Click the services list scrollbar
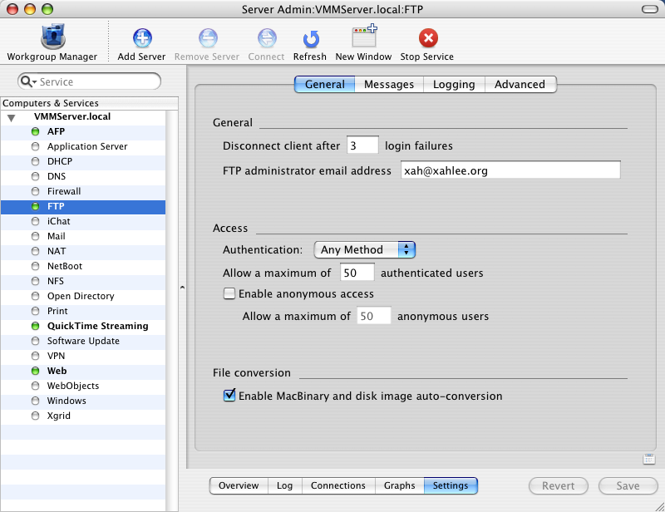Image resolution: width=665 pixels, height=512 pixels. [172, 311]
